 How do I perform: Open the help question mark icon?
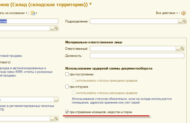tap(184, 13)
